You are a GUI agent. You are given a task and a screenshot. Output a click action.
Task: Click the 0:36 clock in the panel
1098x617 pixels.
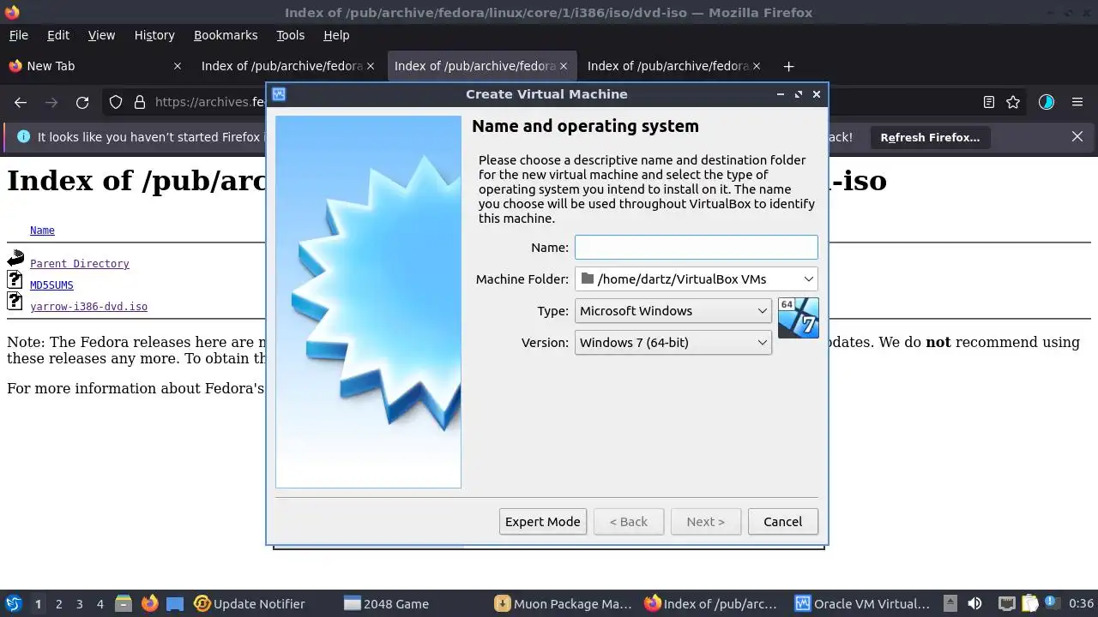pos(1081,604)
